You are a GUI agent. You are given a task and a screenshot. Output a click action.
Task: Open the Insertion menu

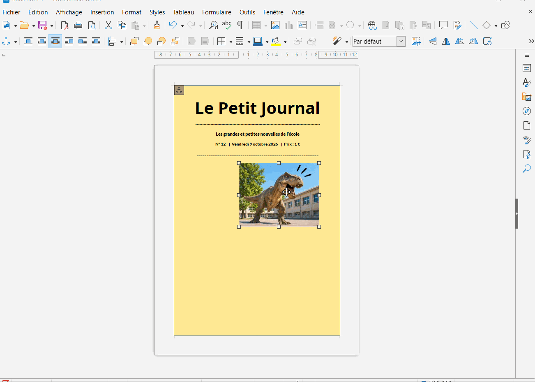pyautogui.click(x=102, y=12)
